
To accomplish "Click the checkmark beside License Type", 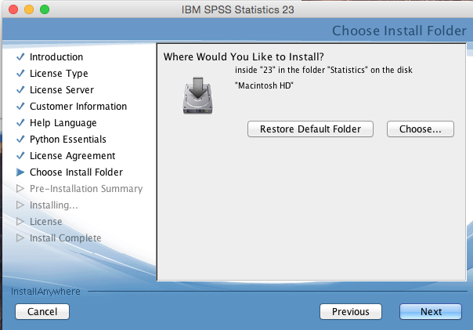I will [20, 74].
